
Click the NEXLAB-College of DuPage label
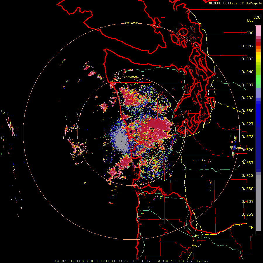tap(233, 3)
